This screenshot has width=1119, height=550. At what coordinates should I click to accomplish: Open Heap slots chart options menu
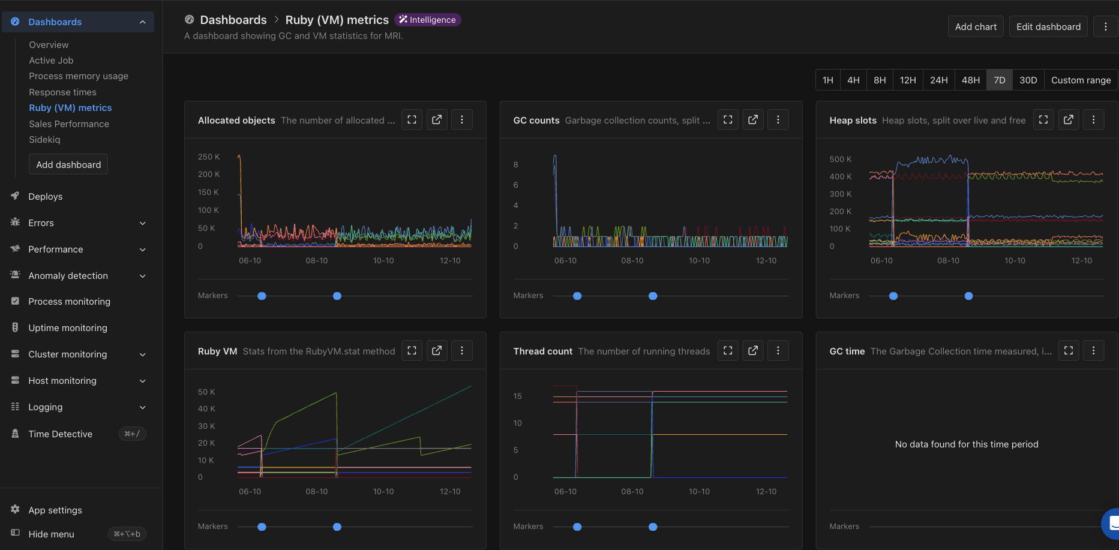pyautogui.click(x=1094, y=120)
